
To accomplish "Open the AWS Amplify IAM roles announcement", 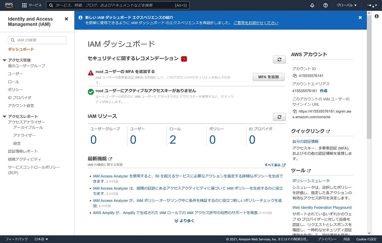I will [x=176, y=213].
